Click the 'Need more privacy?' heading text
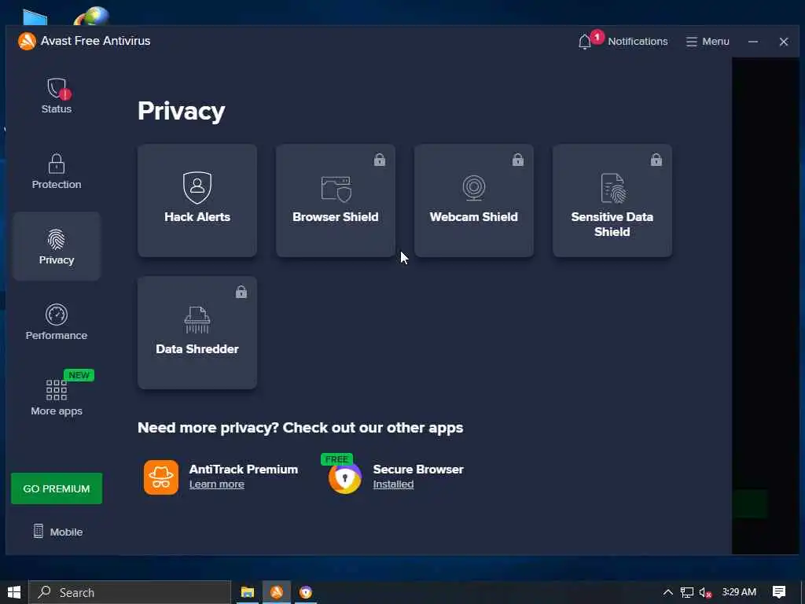 pos(300,428)
